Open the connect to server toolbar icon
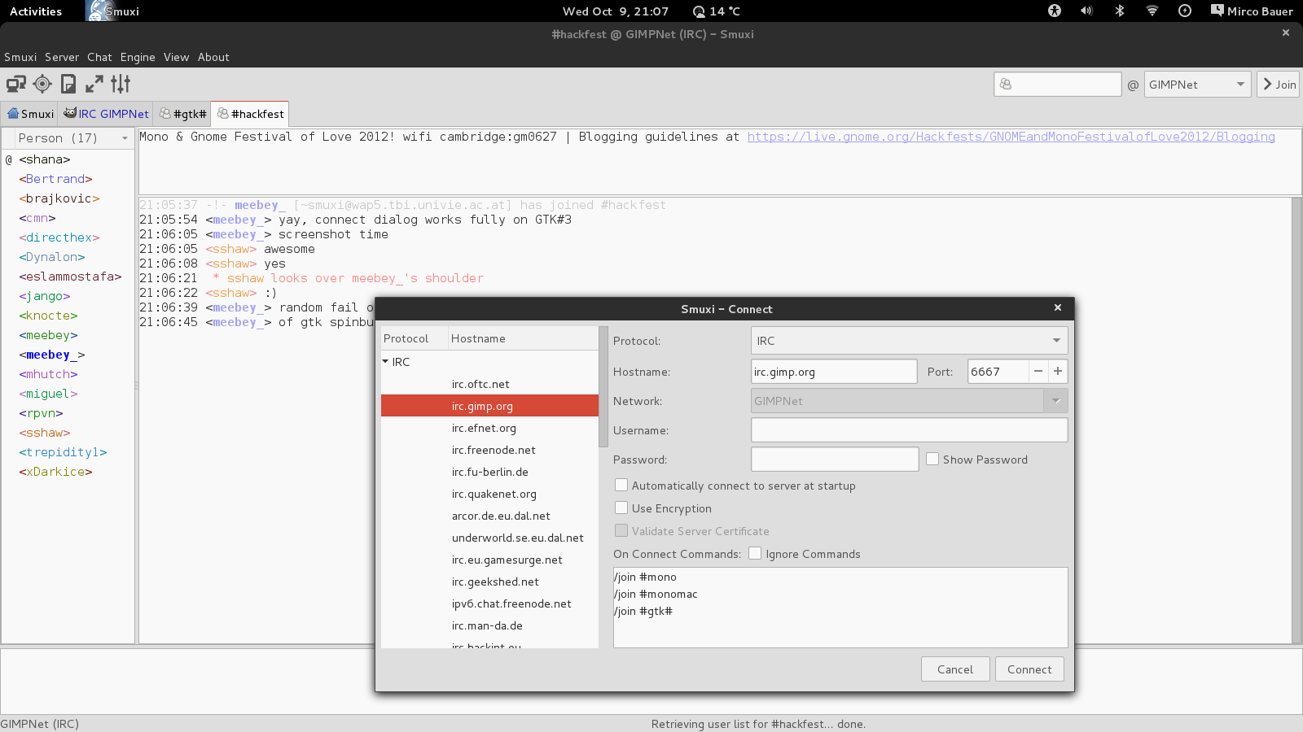The height and width of the screenshot is (732, 1303). pos(16,84)
